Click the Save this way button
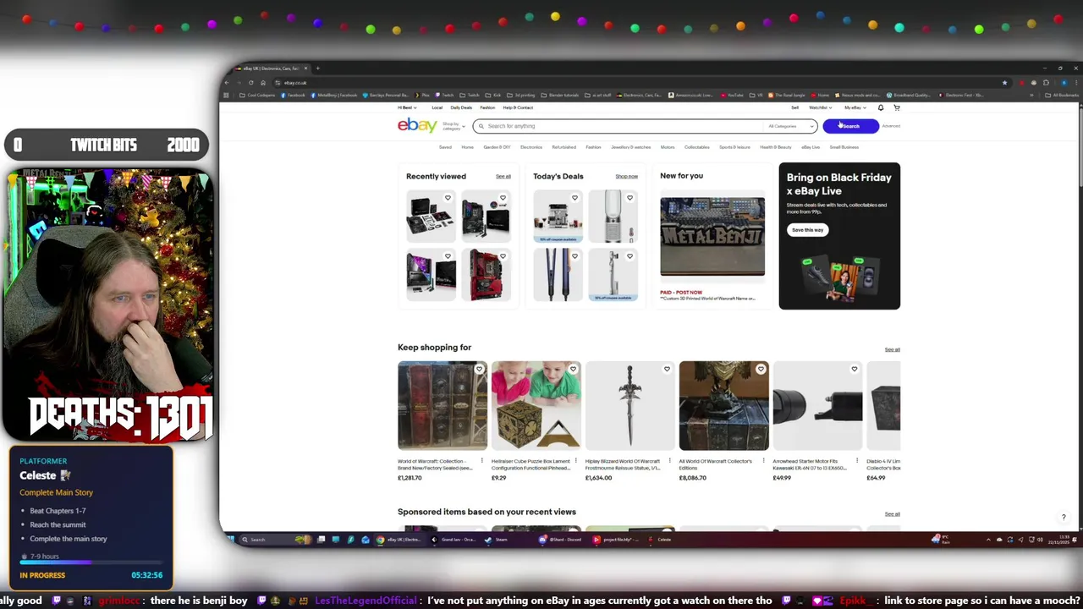Screen dimensions: 1083x609 coord(807,230)
